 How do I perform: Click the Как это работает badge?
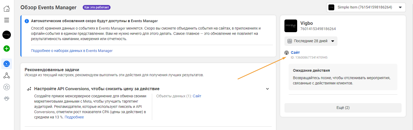[96, 7]
